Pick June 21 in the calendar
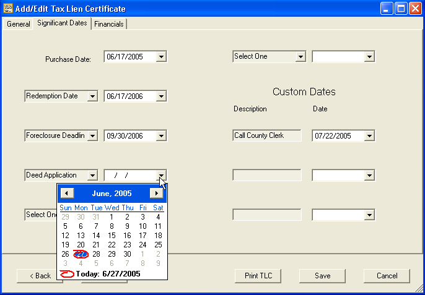The height and width of the screenshot is (295, 425). click(96, 245)
